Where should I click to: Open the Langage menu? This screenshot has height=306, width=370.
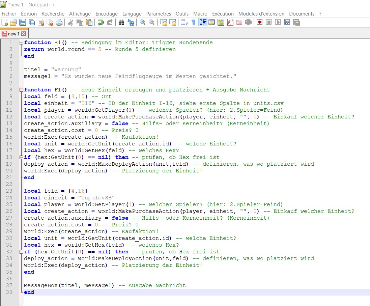coord(132,14)
